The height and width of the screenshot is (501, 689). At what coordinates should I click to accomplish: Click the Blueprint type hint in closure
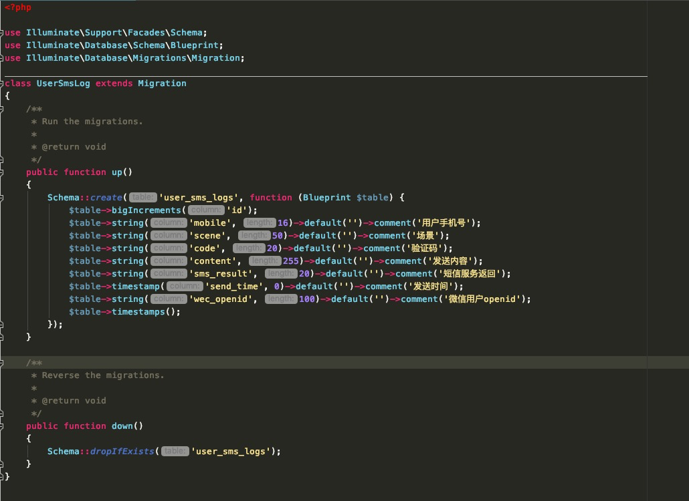coord(327,198)
